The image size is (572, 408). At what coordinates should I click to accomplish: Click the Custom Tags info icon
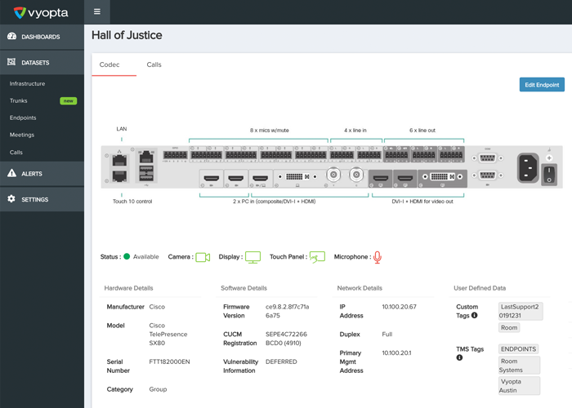coord(474,316)
